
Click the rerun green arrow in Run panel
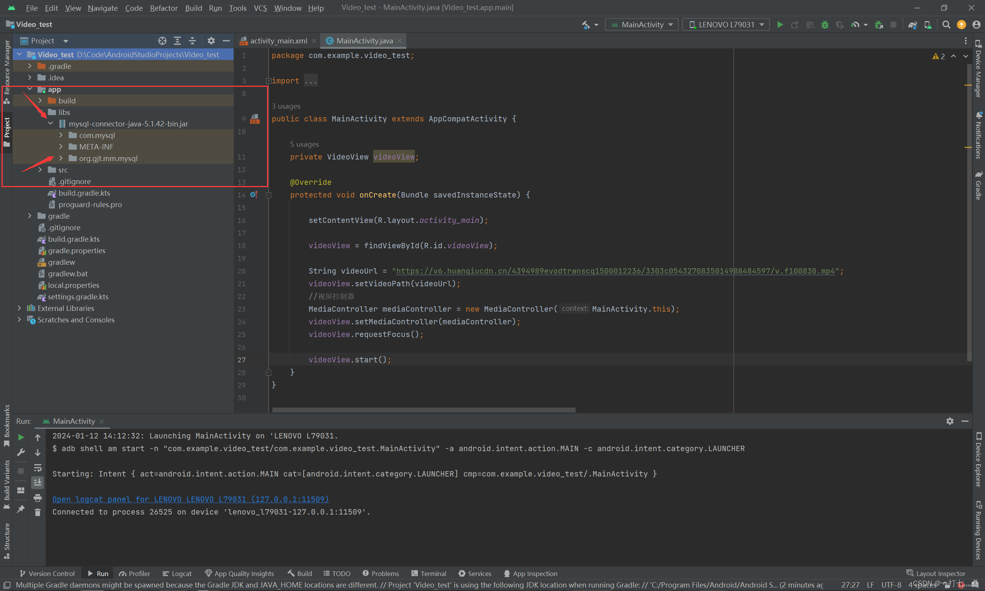[21, 437]
